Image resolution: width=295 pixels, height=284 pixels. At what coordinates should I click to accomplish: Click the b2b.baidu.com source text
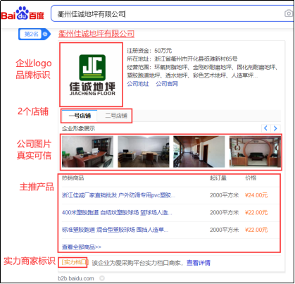(76, 278)
